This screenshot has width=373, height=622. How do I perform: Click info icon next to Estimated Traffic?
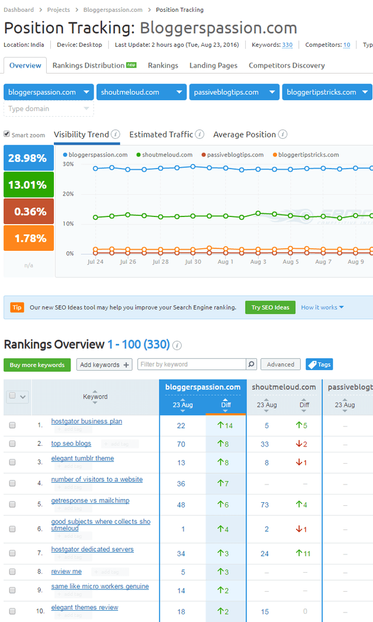(x=200, y=134)
